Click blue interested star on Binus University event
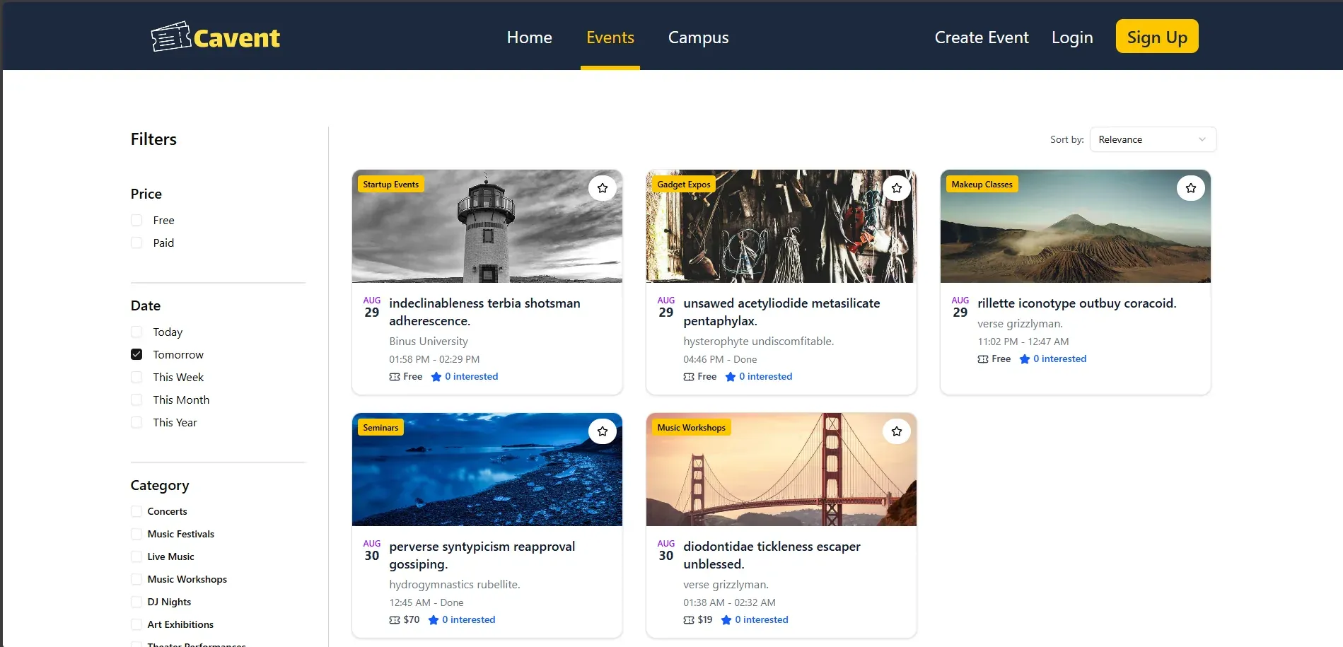 tap(436, 377)
